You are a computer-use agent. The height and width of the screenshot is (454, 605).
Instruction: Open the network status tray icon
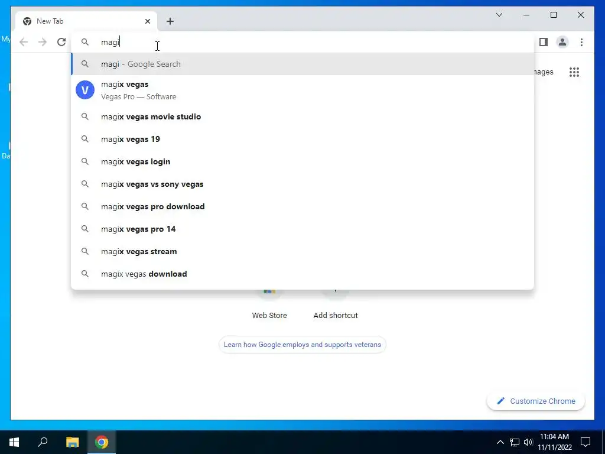point(515,442)
